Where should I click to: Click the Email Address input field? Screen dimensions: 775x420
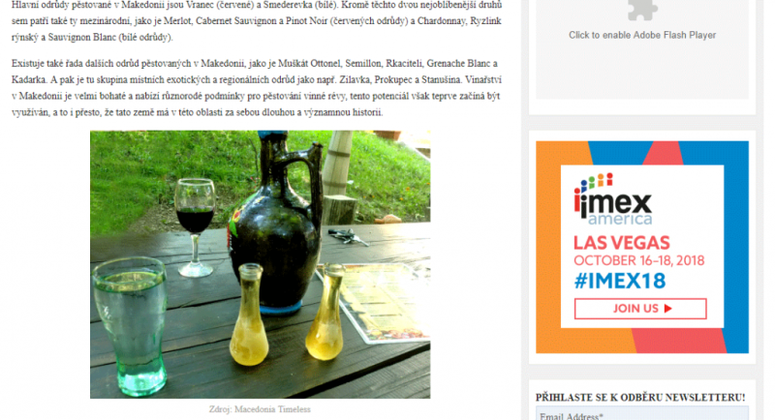point(642,413)
